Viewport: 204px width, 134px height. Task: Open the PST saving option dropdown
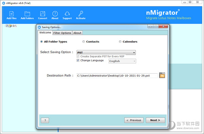106,52
